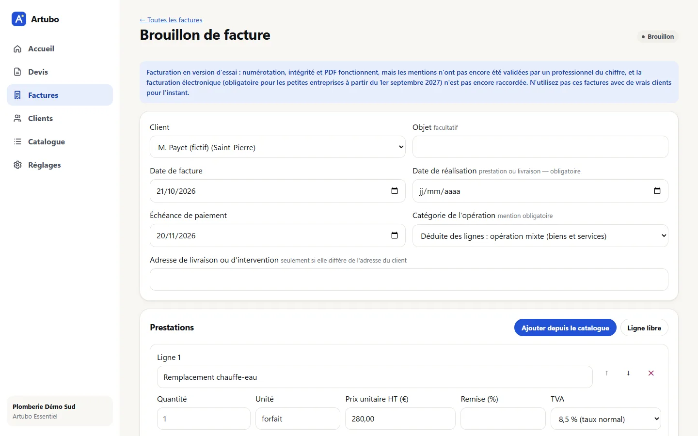Viewport: 698px width, 436px height.
Task: Open calendar picker for Date de facture
Action: click(395, 191)
